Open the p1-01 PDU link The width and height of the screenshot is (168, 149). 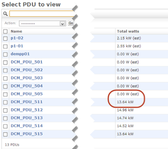point(17,46)
